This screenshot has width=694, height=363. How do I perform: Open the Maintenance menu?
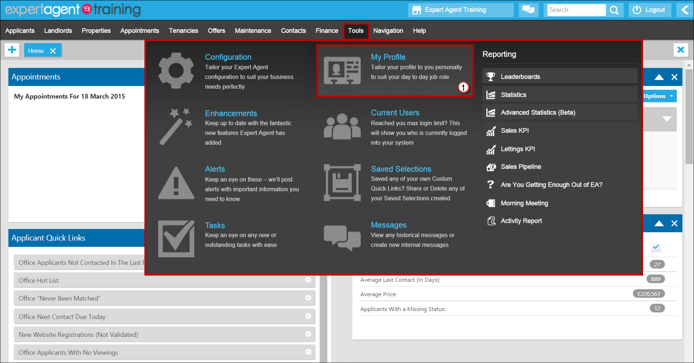[x=253, y=31]
